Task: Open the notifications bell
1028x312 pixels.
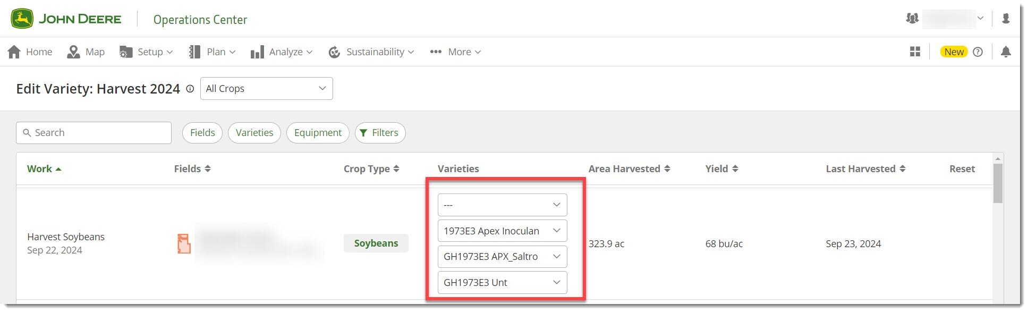Action: pos(1005,52)
